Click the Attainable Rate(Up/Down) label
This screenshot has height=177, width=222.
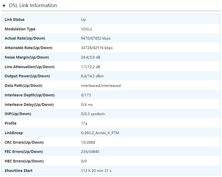click(x=29, y=48)
